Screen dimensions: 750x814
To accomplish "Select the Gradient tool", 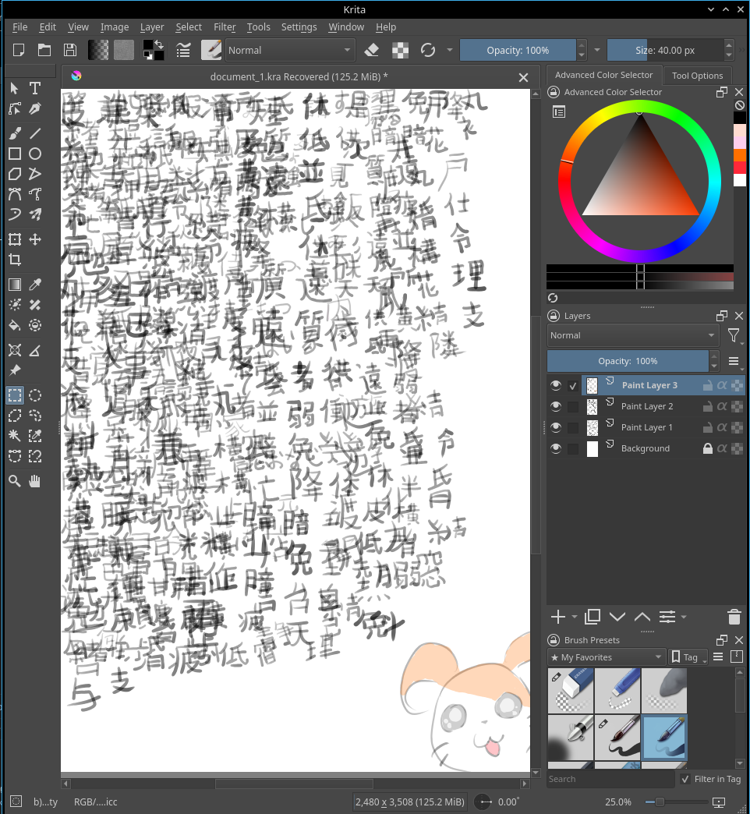I will 15,285.
